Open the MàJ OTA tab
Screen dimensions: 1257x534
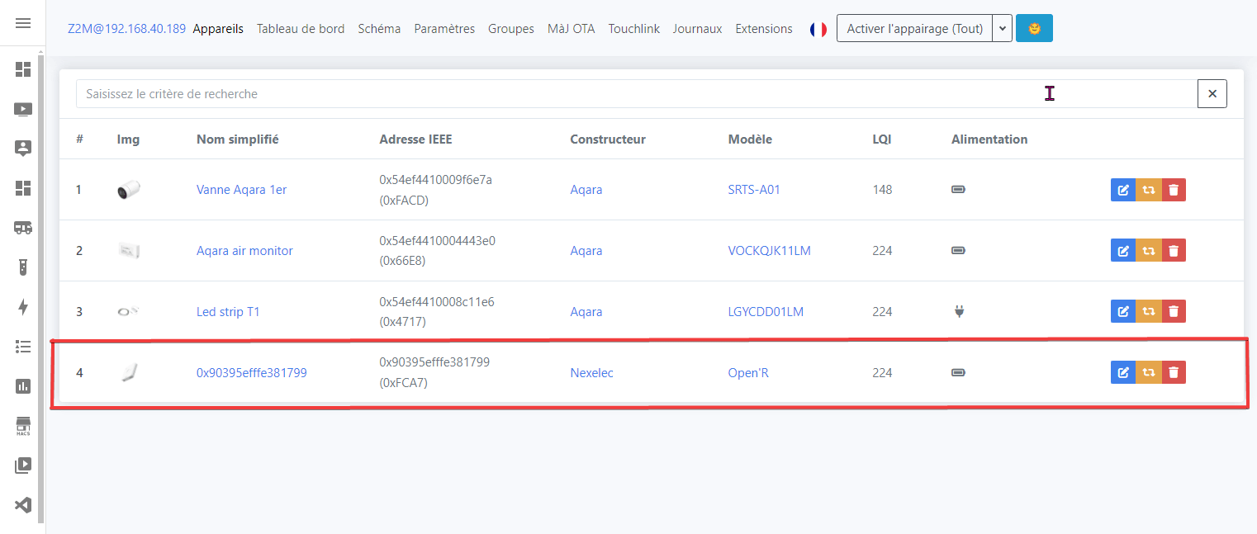572,29
